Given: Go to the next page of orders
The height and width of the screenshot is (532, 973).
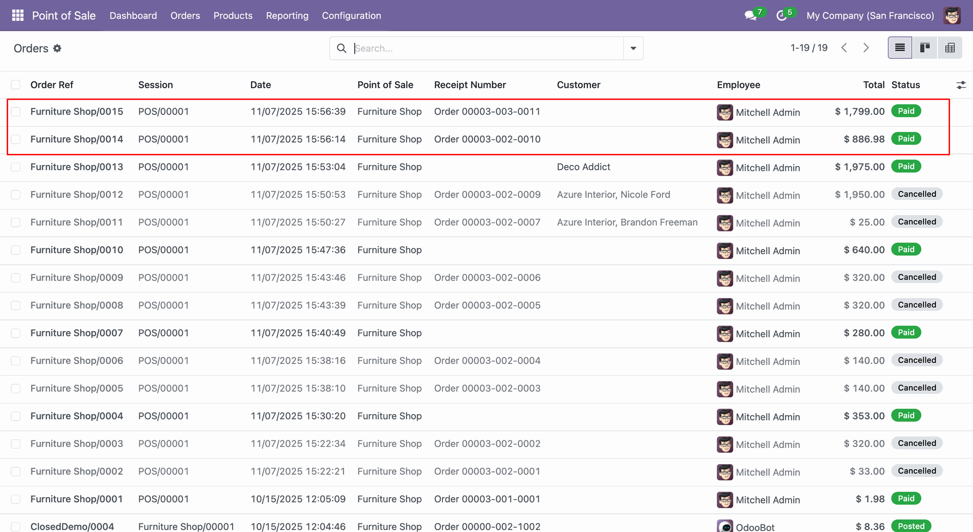Looking at the screenshot, I should pos(866,48).
